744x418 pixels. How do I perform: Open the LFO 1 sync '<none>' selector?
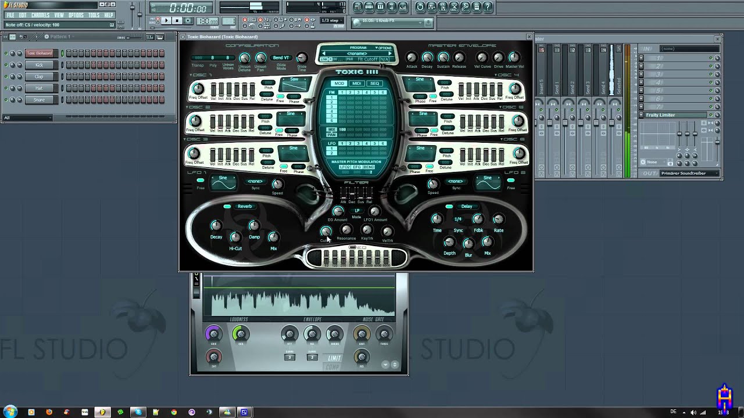tap(255, 182)
